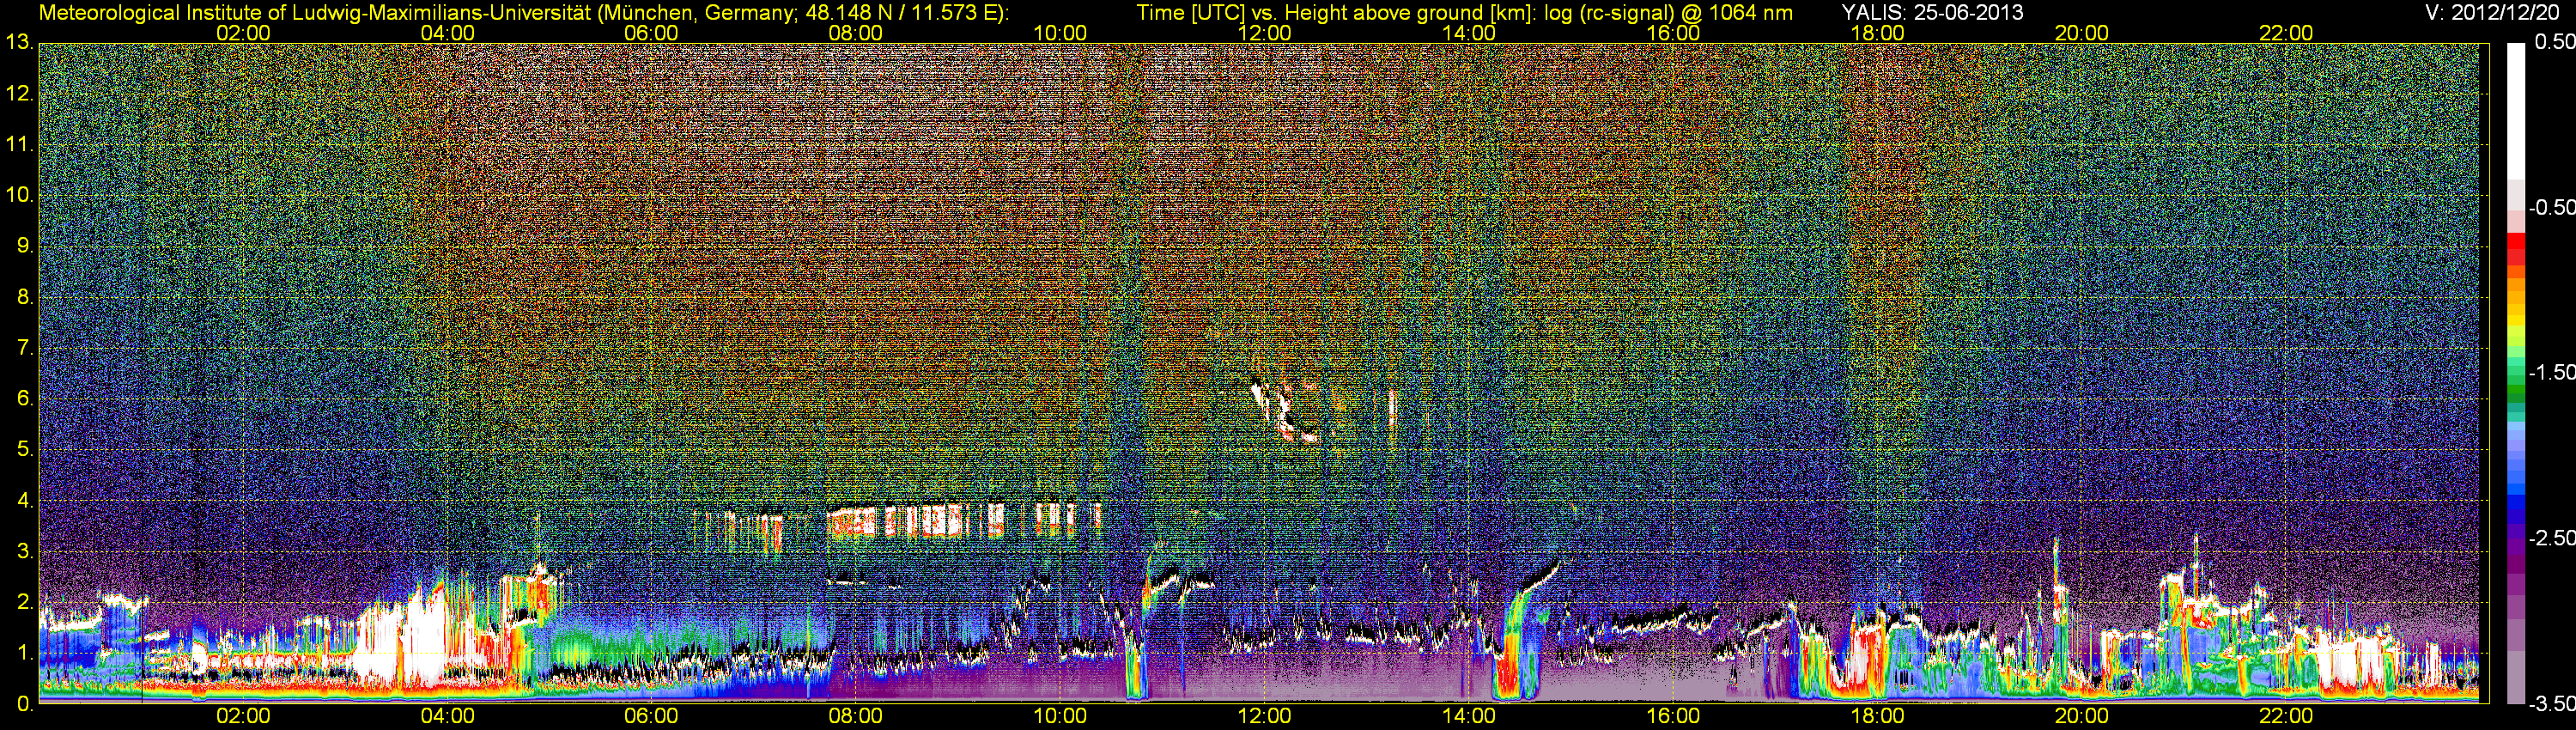Click the 16:00 label on the bottom time axis
Screen dimensions: 2576x730
pos(1673,717)
